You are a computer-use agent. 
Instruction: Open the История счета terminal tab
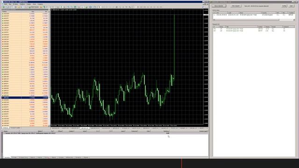click(x=23, y=158)
